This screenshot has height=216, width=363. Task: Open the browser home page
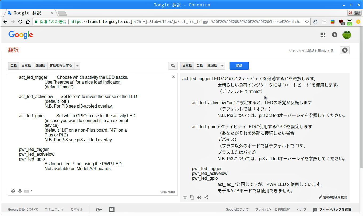point(27,22)
